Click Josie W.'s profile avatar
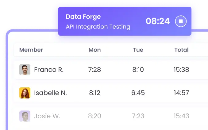 pos(25,116)
